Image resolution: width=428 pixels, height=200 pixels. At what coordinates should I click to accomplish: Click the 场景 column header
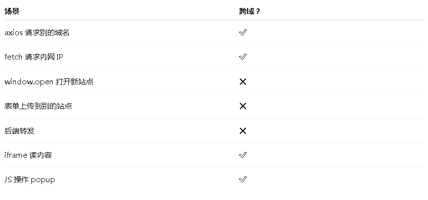coord(12,11)
